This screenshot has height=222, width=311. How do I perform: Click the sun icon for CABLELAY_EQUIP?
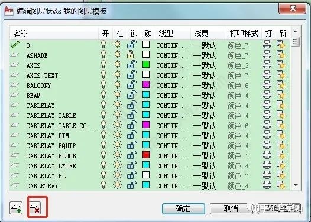pos(117,145)
